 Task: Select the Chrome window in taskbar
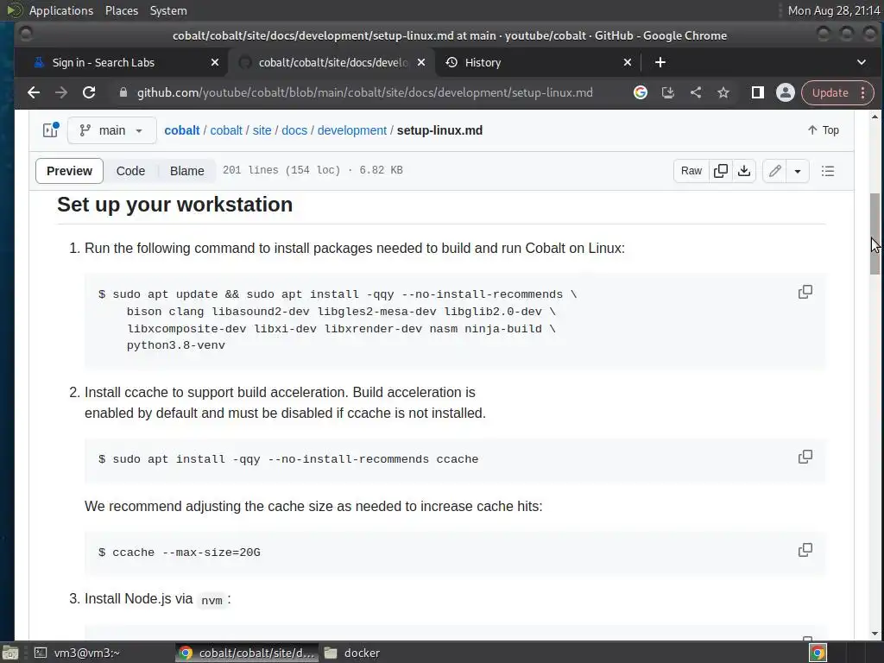click(x=247, y=653)
